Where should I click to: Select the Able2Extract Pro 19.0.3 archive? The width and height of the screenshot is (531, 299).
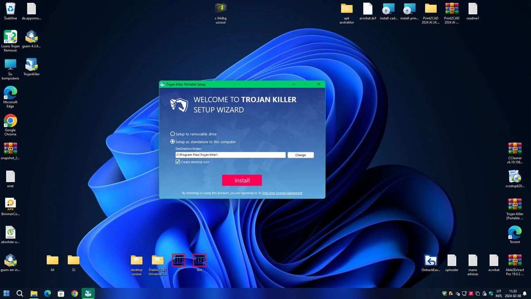tap(515, 265)
